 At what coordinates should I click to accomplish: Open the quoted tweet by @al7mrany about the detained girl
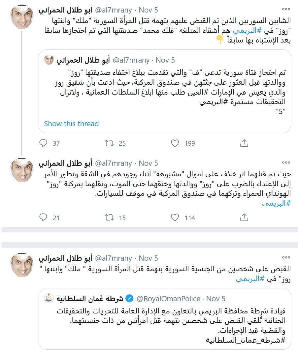[165, 89]
